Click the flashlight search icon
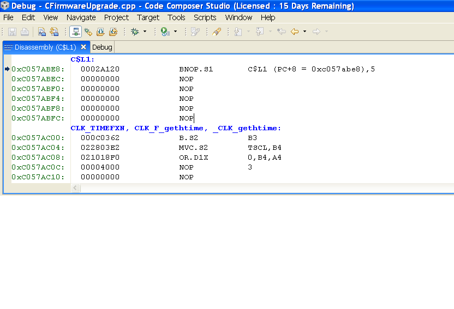This screenshot has height=309, width=454. [x=217, y=32]
